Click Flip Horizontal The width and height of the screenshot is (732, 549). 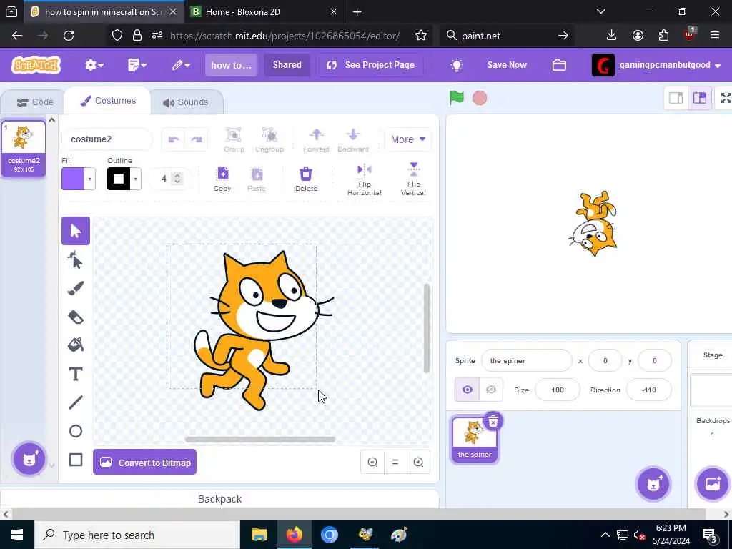[x=364, y=179]
